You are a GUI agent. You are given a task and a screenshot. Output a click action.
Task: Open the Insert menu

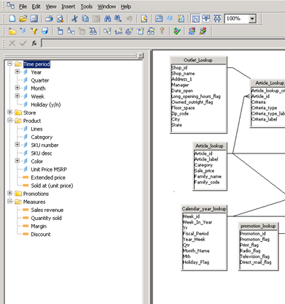69,7
